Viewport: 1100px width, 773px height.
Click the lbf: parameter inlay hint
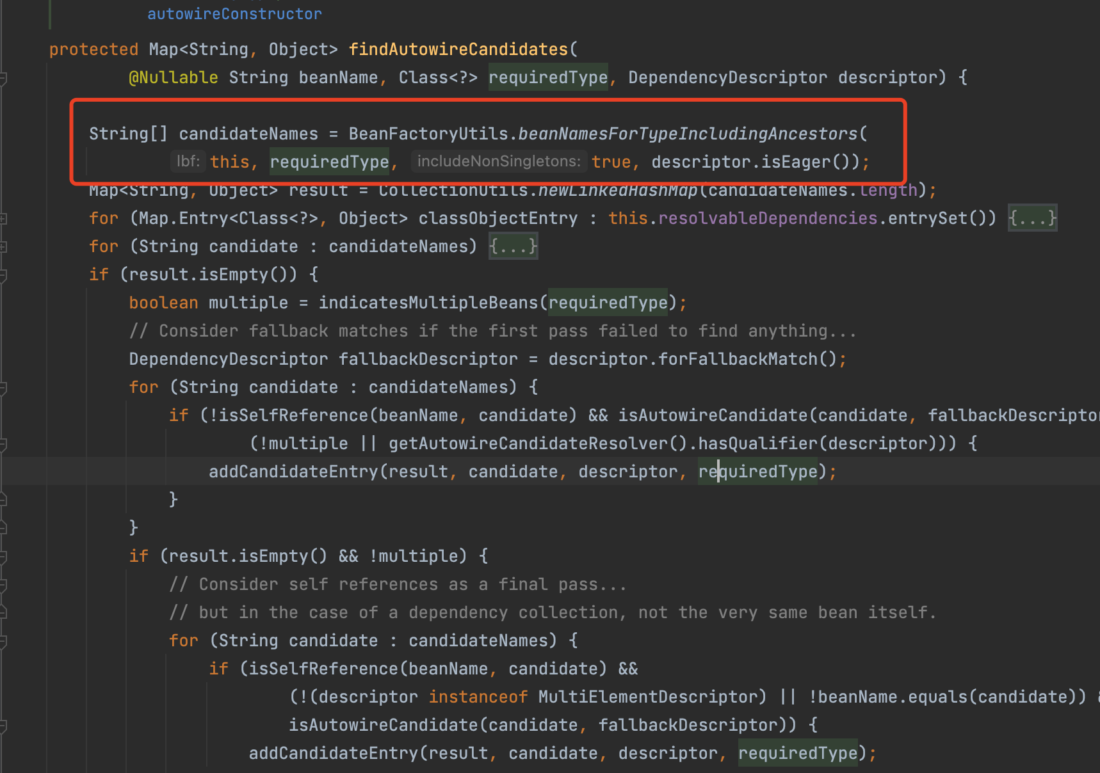point(188,161)
